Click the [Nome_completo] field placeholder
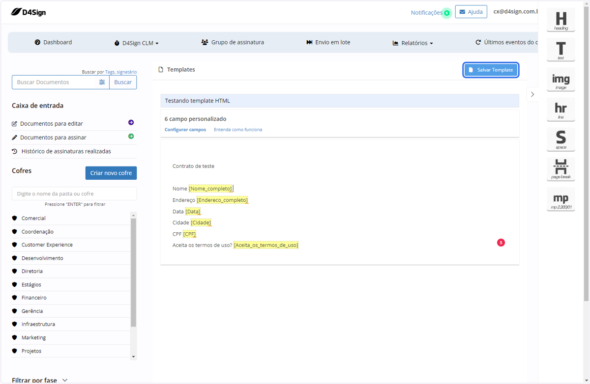 (x=210, y=189)
